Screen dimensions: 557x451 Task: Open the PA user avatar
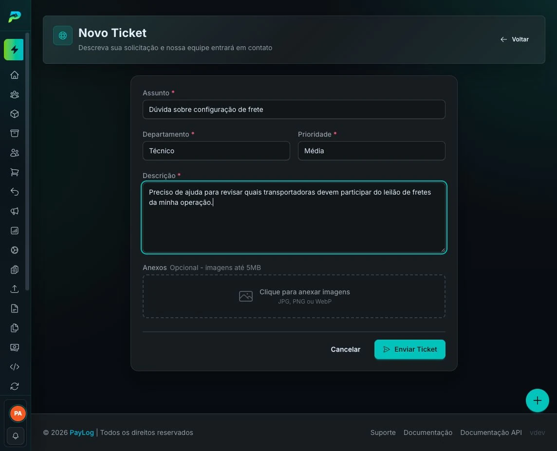[18, 414]
